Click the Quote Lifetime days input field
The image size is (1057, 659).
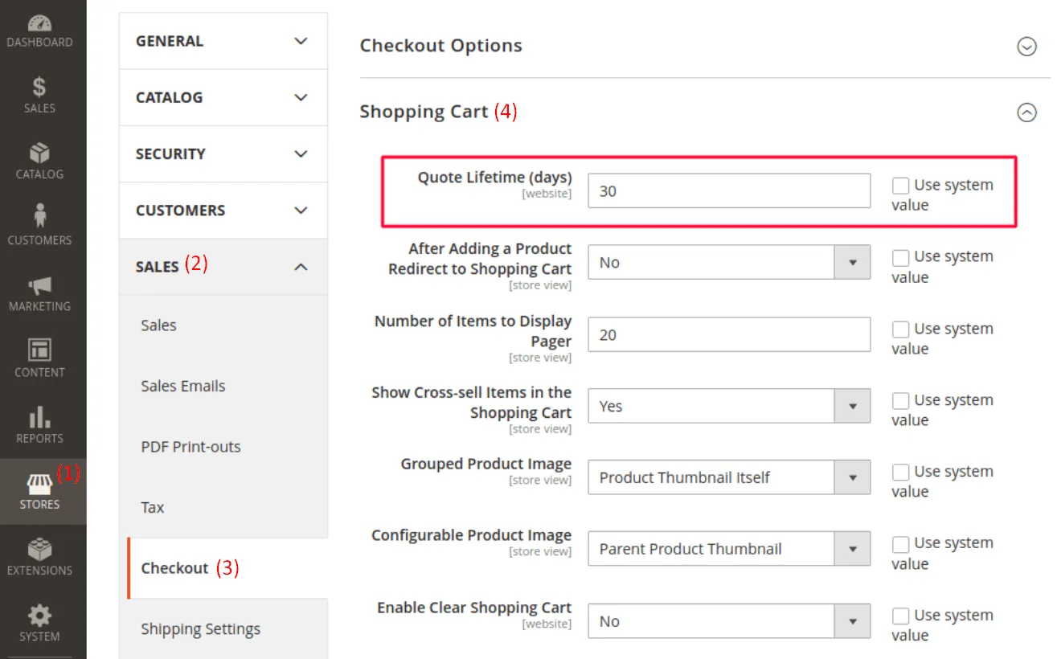(728, 191)
